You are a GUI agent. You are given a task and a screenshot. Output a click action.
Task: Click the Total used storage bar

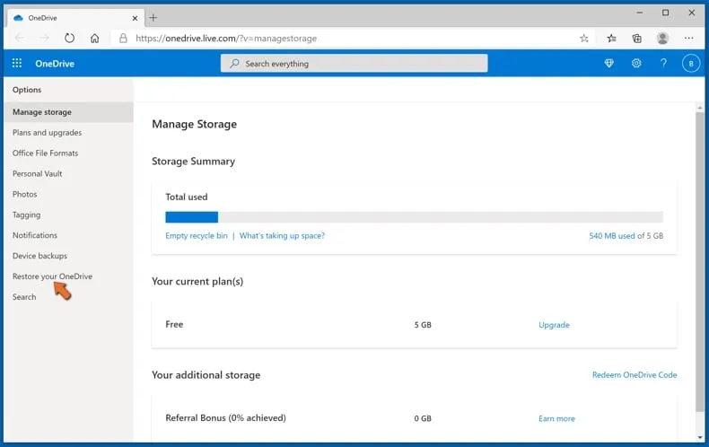coord(415,217)
